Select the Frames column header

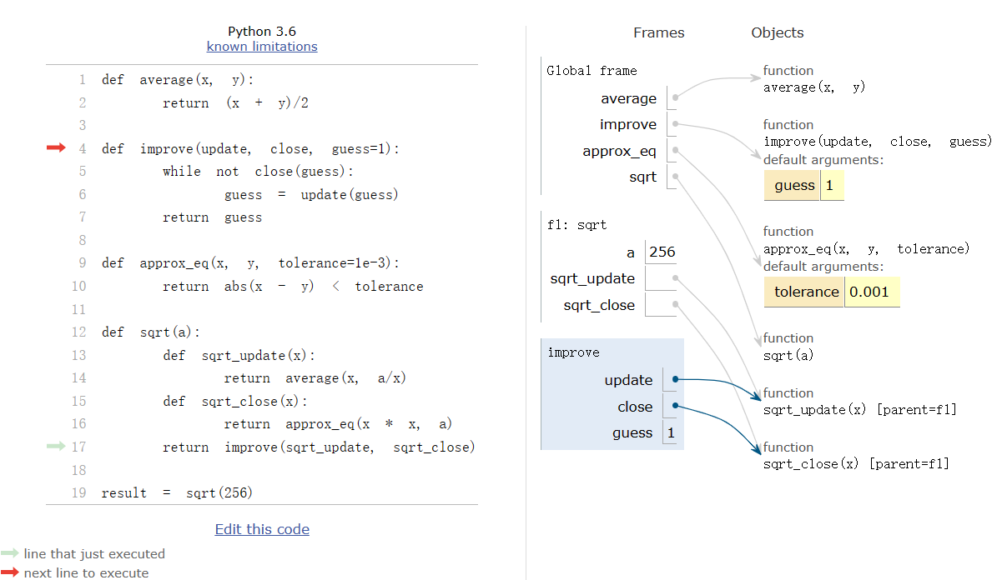658,32
